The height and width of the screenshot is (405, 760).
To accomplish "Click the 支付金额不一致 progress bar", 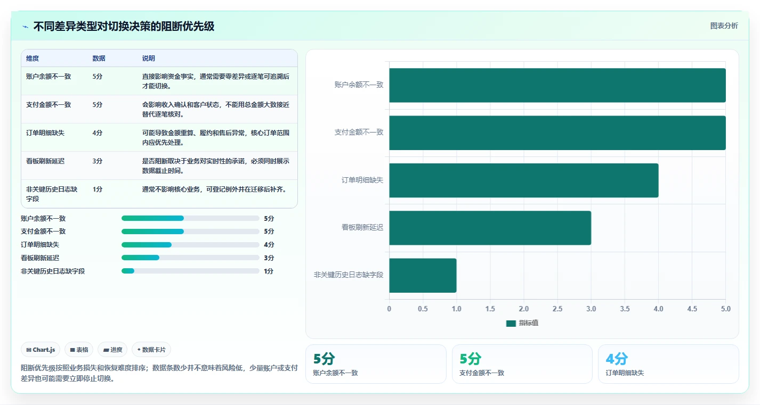I will pyautogui.click(x=190, y=232).
